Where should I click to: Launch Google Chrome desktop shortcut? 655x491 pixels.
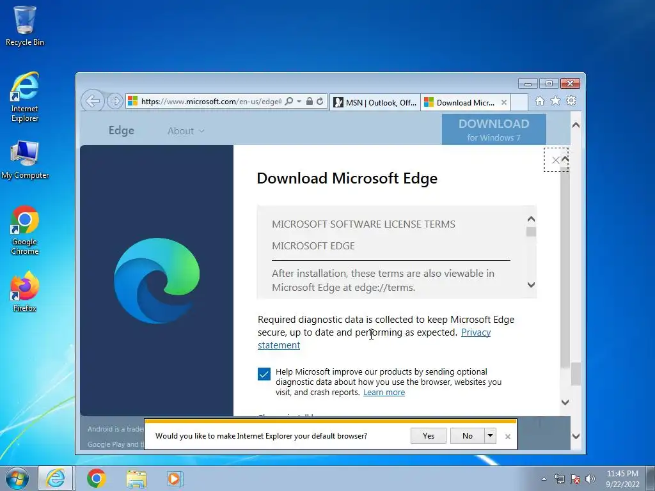pyautogui.click(x=25, y=230)
